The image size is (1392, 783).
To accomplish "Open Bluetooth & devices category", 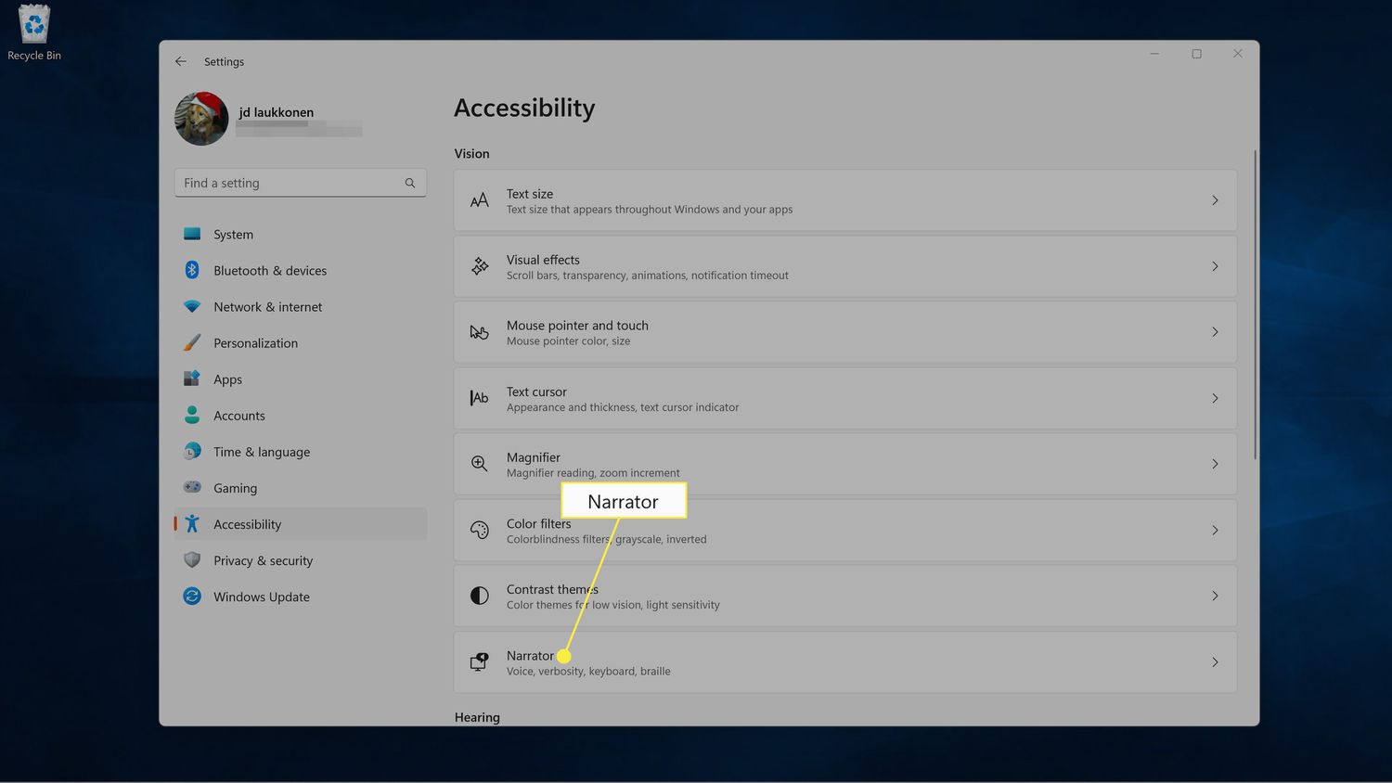I will (x=301, y=270).
